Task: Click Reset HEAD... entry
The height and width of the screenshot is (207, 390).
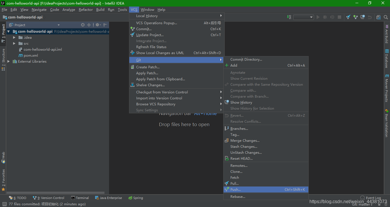Action: click(266, 159)
